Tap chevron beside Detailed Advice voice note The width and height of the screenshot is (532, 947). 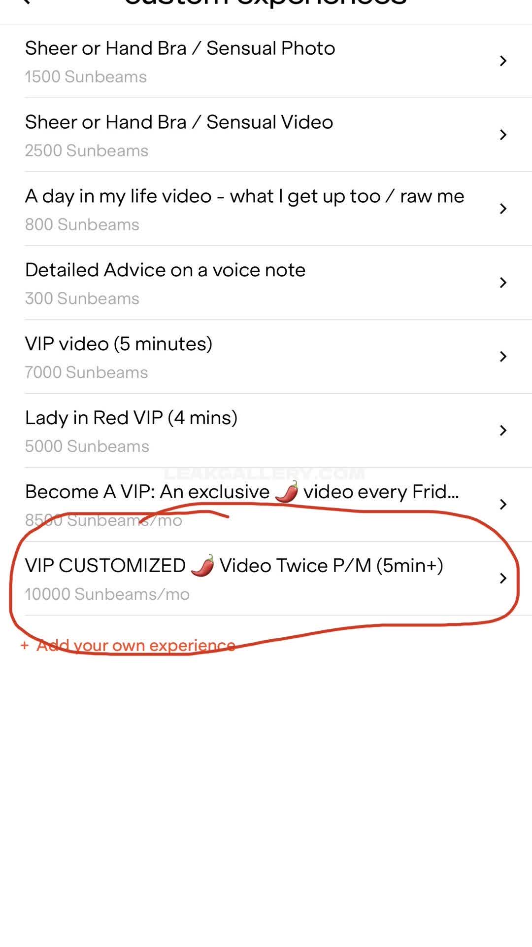tap(503, 283)
